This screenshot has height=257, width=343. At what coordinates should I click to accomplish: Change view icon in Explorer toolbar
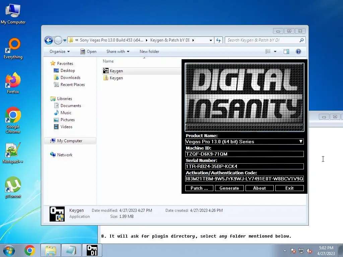pos(268,52)
